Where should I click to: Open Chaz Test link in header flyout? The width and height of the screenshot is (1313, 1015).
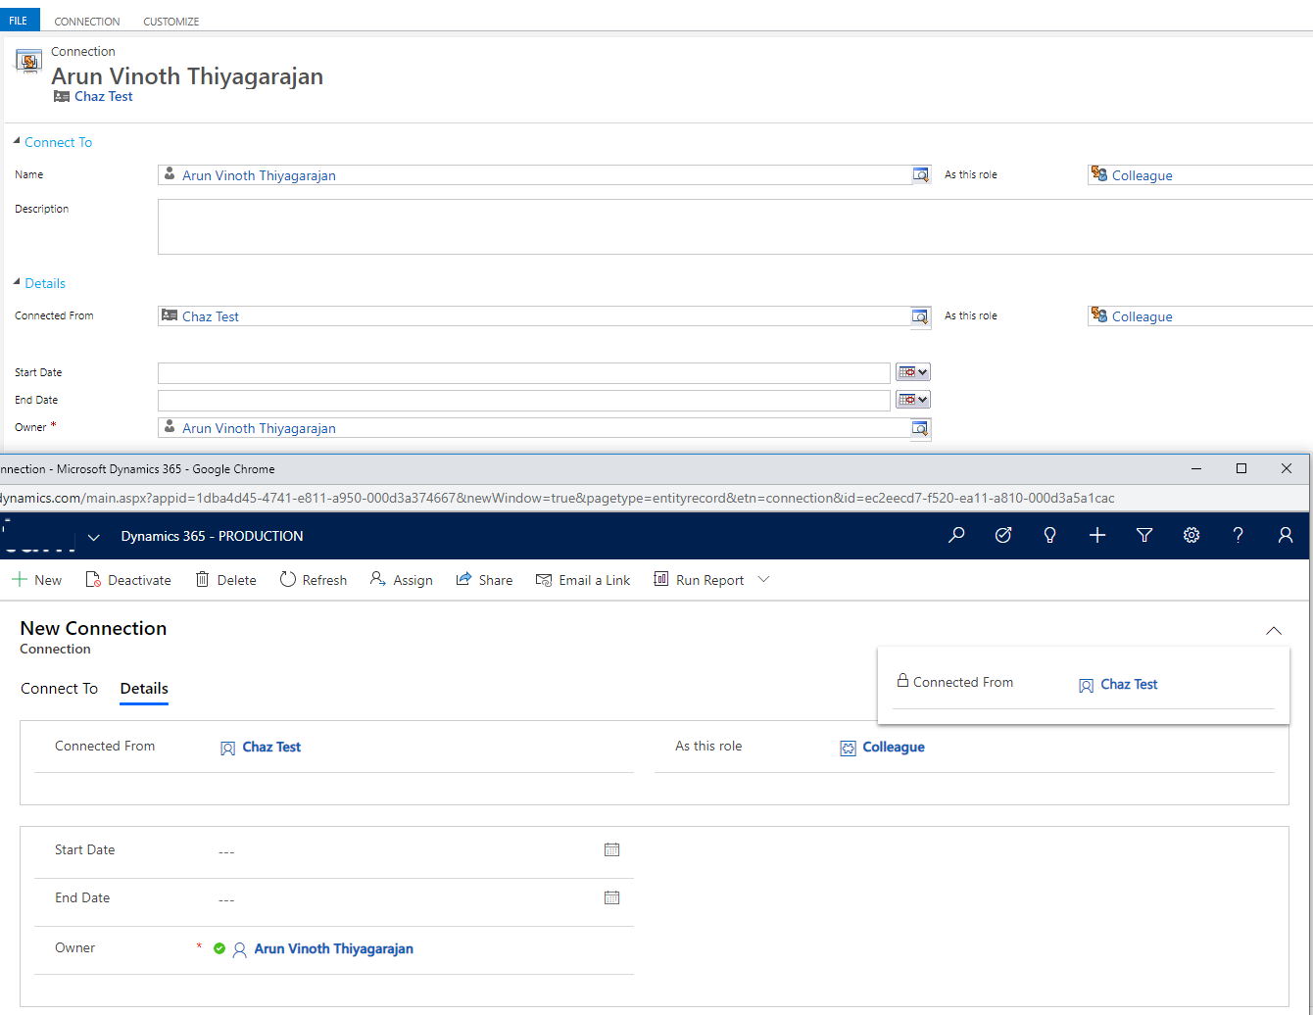(x=1129, y=684)
